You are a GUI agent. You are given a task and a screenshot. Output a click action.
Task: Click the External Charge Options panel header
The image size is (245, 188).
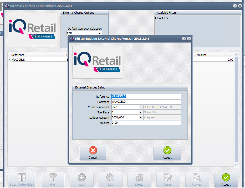(x=84, y=13)
